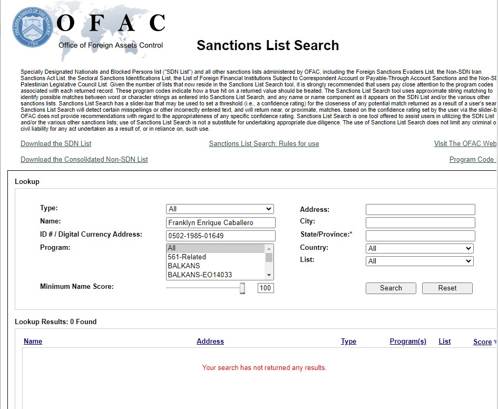Open the List dropdown
The image size is (498, 409).
click(419, 261)
